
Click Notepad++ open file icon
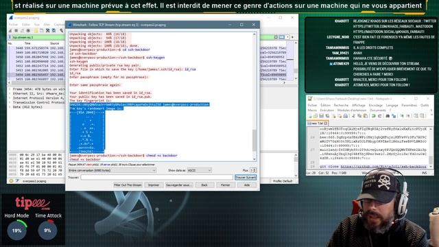pos(316,116)
